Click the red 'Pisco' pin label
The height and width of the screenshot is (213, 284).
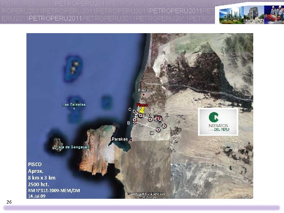tap(142, 105)
